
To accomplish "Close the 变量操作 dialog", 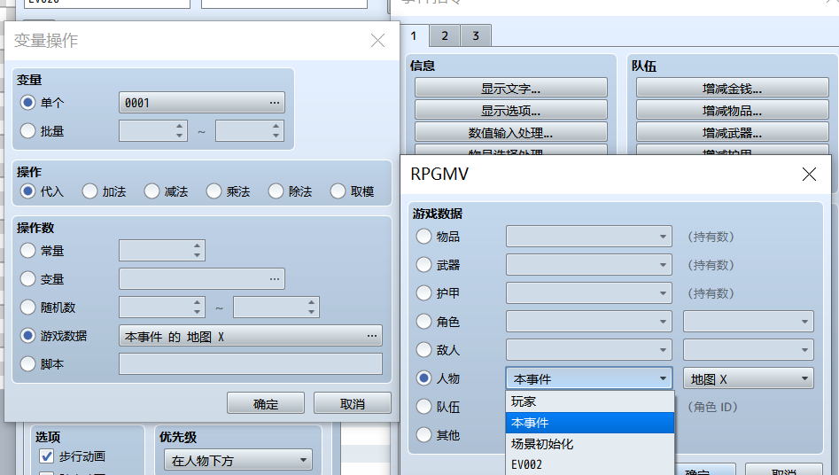I will pos(377,41).
